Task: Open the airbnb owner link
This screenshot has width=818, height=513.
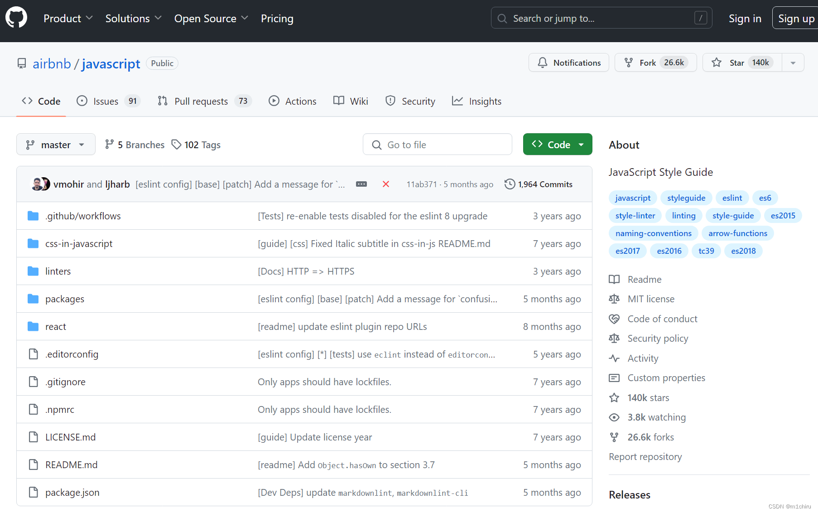Action: point(52,63)
